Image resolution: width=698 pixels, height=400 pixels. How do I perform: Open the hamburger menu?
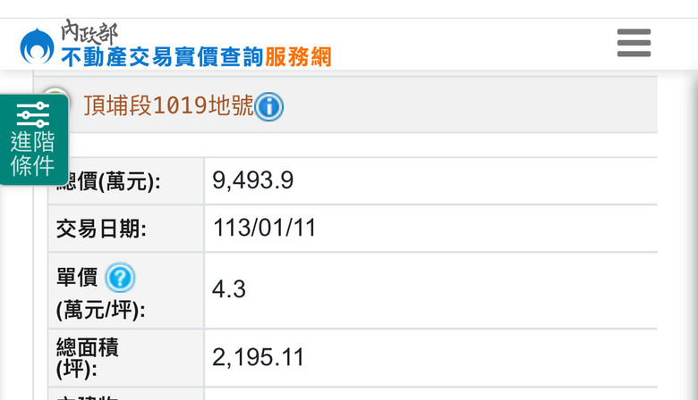coord(634,43)
